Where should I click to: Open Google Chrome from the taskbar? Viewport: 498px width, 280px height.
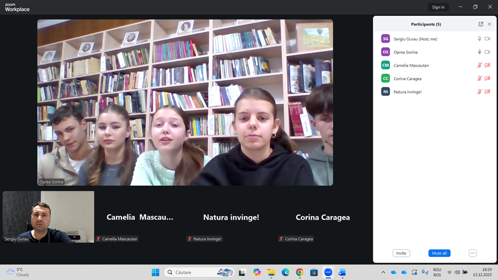300,272
